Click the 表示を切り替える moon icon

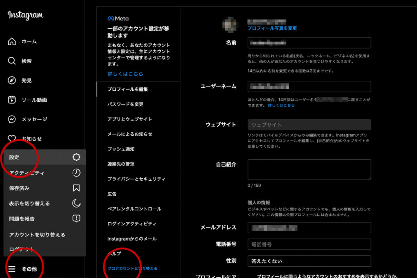[x=76, y=204]
